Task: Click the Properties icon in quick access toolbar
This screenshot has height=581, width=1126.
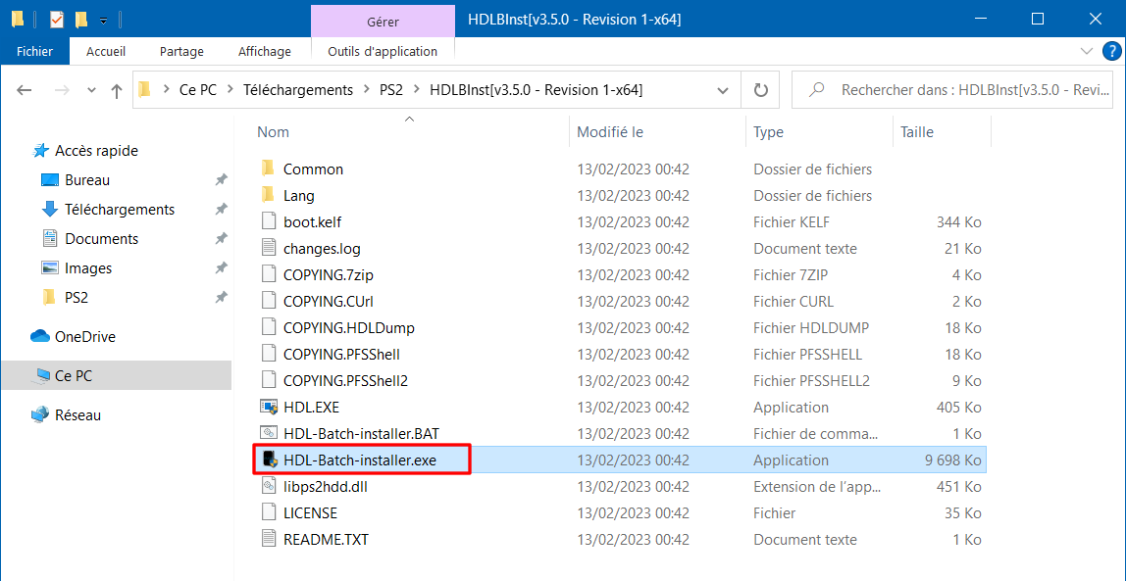Action: tap(57, 20)
